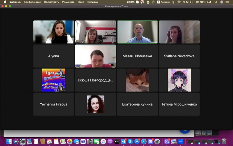This screenshot has width=233, height=146.
Task: Select the Ксюша Новгородце... participant tile
Action: tap(96, 80)
